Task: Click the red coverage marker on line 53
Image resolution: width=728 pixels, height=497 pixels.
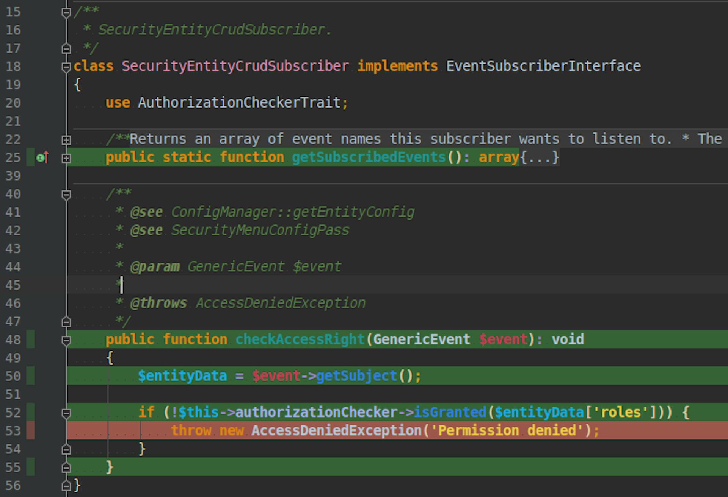Action: pyautogui.click(x=30, y=431)
